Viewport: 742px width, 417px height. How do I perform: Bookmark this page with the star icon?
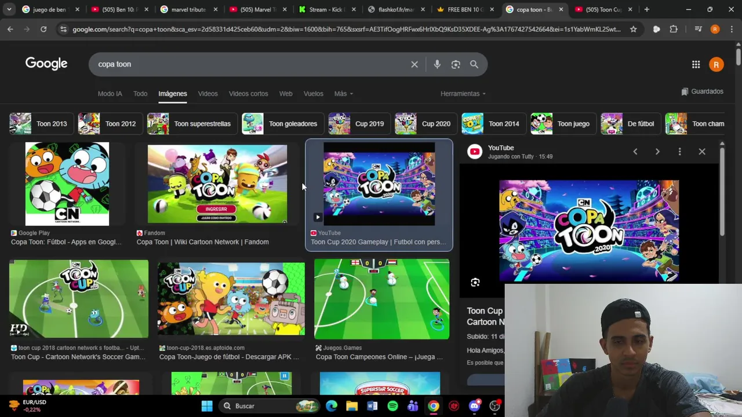633,29
